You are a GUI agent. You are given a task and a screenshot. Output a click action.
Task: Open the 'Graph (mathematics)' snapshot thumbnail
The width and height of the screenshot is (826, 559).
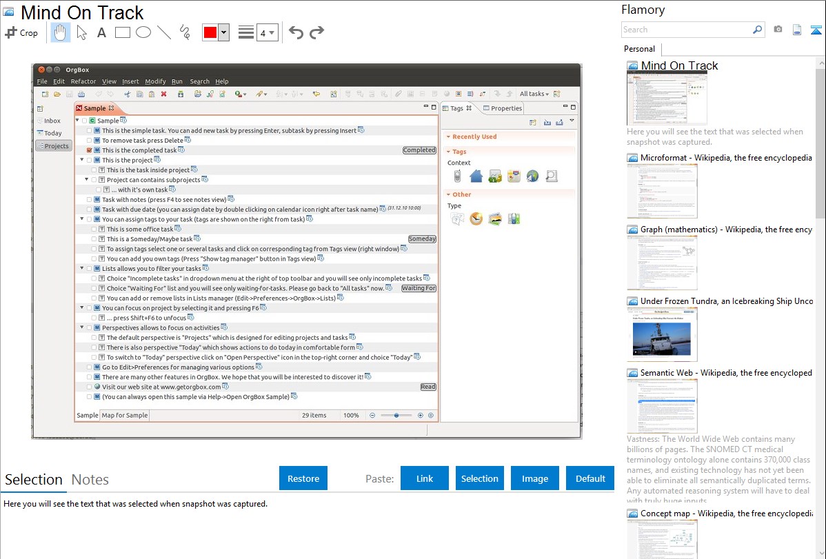tap(662, 263)
